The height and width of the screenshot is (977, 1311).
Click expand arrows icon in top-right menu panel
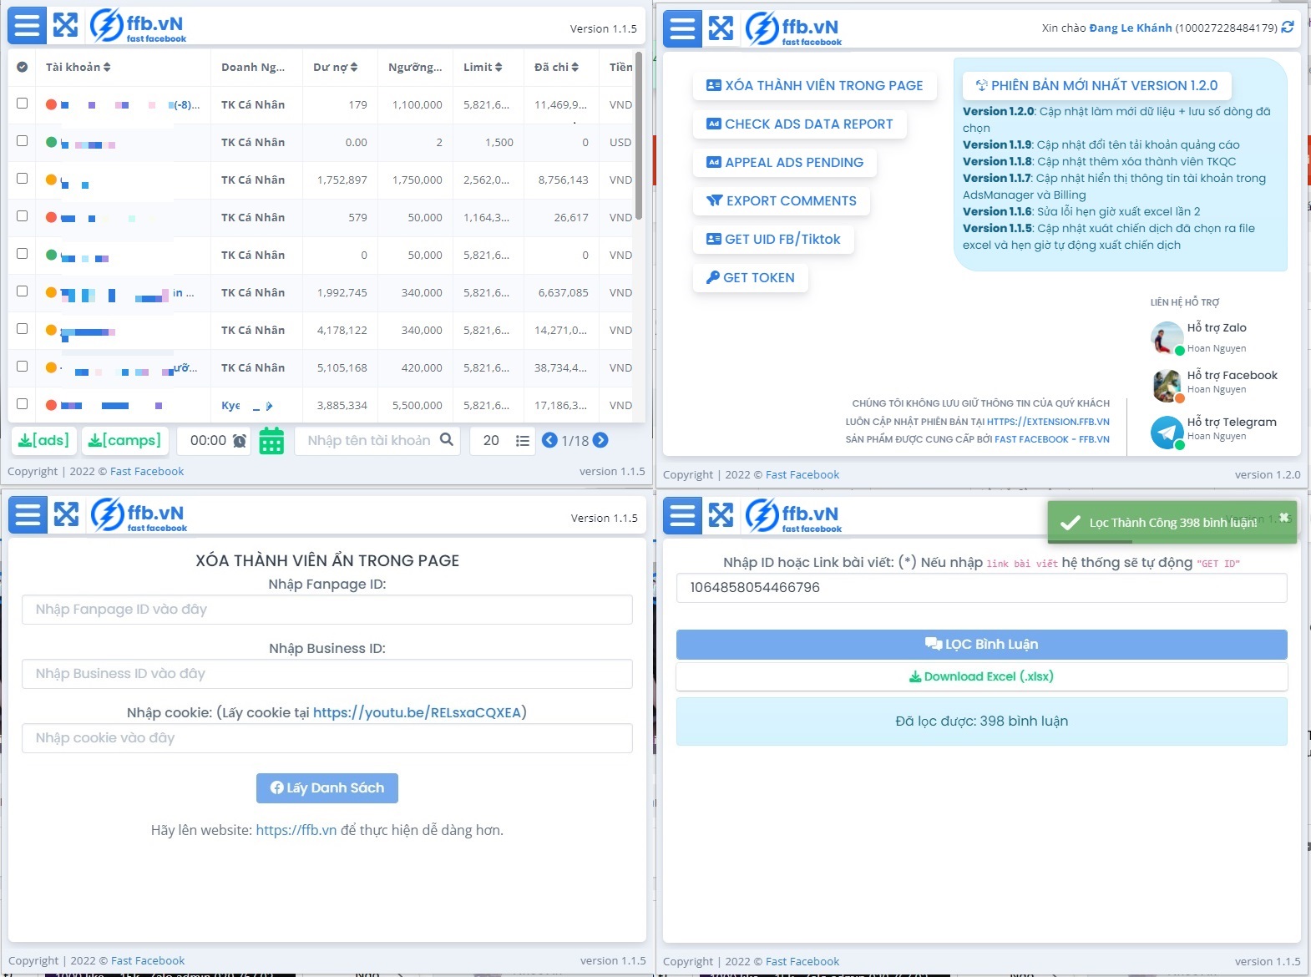coord(721,29)
